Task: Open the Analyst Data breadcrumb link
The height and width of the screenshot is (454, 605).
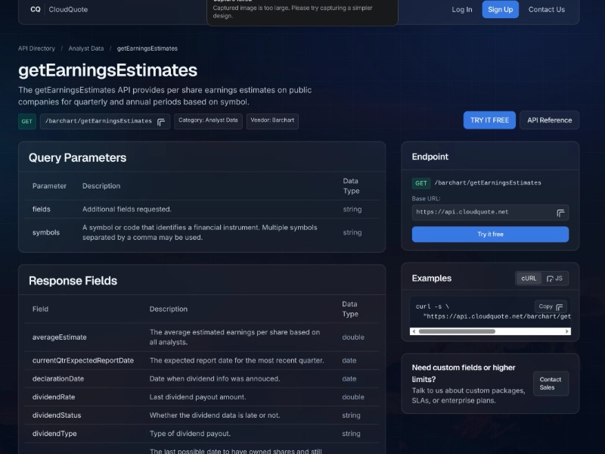Action: [85, 48]
